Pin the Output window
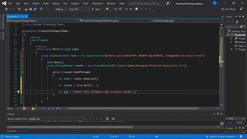 (218, 114)
